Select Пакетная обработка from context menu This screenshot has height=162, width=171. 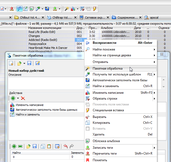tap(107, 69)
